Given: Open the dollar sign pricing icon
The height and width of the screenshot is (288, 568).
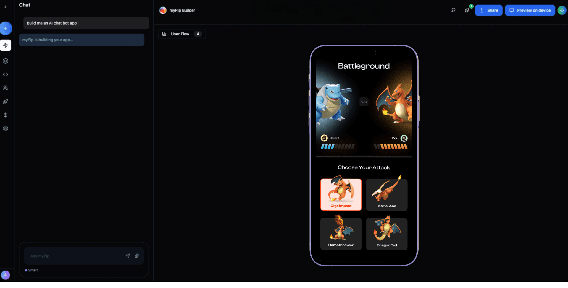Looking at the screenshot, I should (x=5, y=115).
